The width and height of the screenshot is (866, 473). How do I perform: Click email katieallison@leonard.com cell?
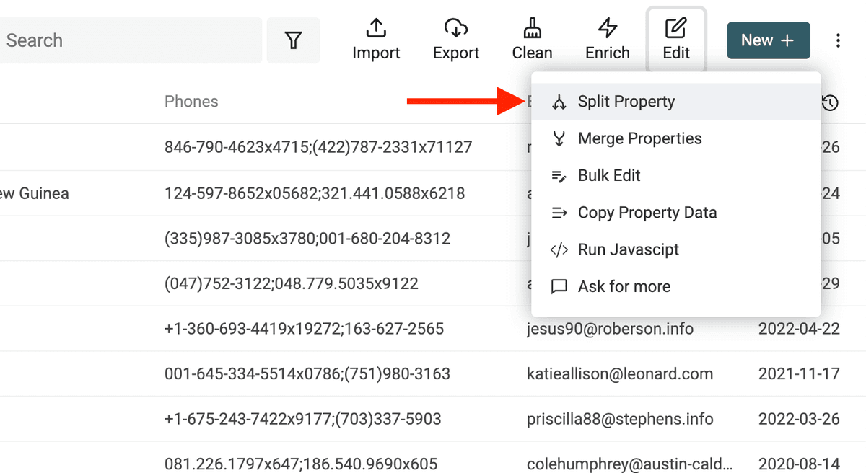point(620,374)
